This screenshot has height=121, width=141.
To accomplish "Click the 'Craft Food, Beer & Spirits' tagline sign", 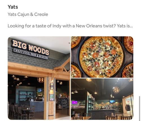I will [31, 54].
